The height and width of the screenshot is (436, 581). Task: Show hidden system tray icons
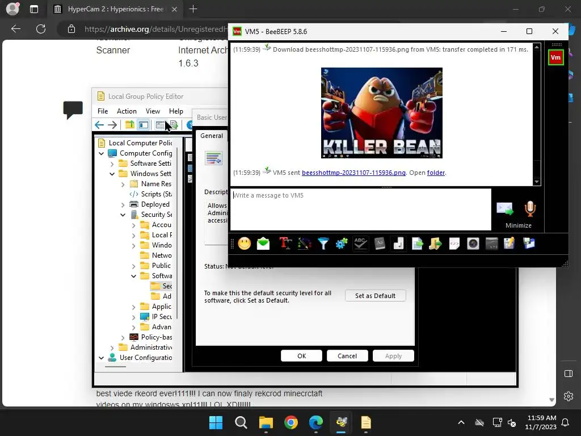461,422
